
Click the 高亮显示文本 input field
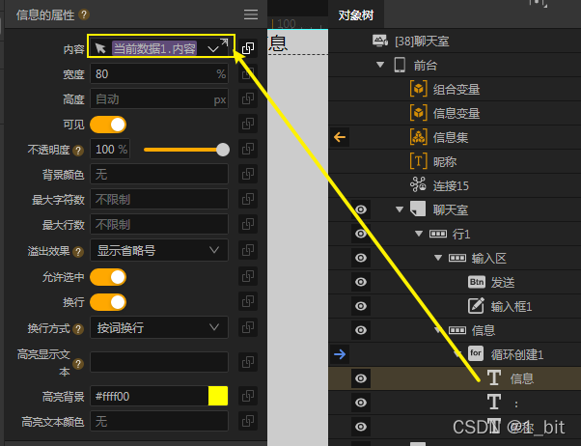point(159,362)
